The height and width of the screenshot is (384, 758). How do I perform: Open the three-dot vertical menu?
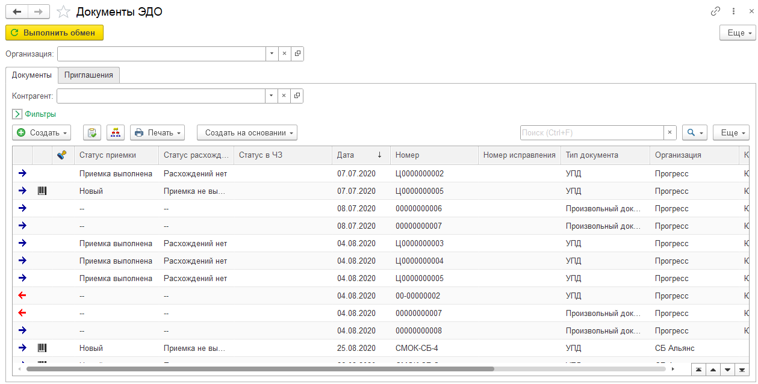(x=733, y=11)
